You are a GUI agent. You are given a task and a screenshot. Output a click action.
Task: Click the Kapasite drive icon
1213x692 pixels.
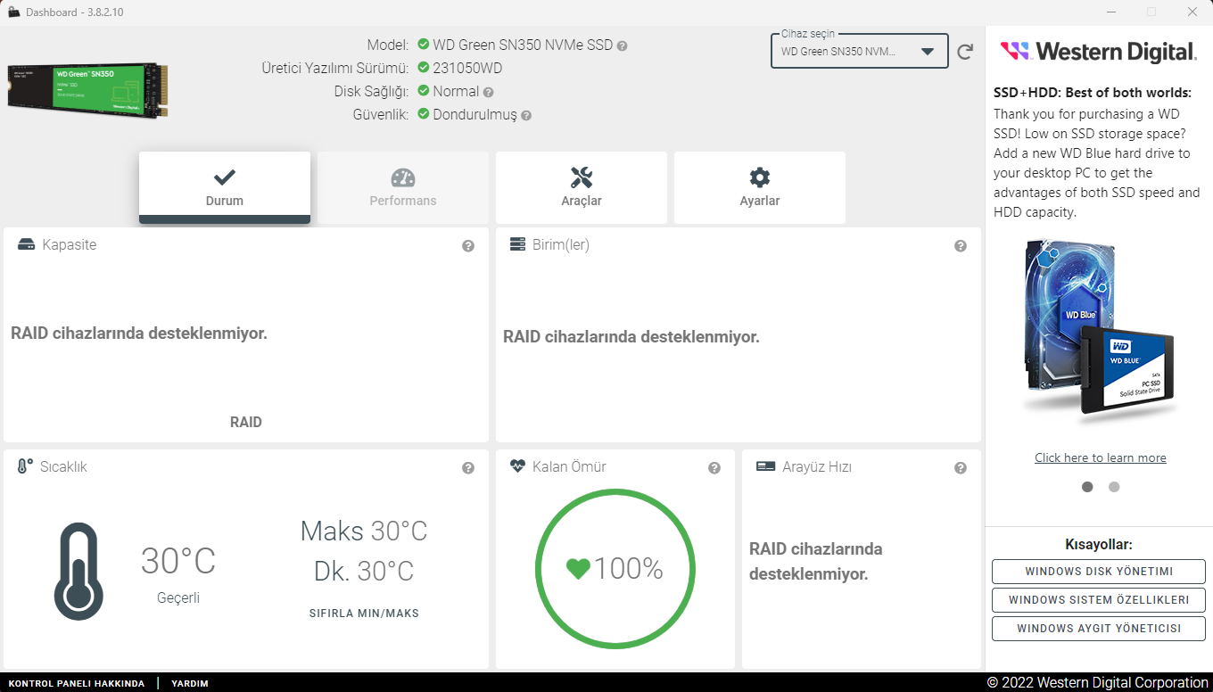pos(27,244)
